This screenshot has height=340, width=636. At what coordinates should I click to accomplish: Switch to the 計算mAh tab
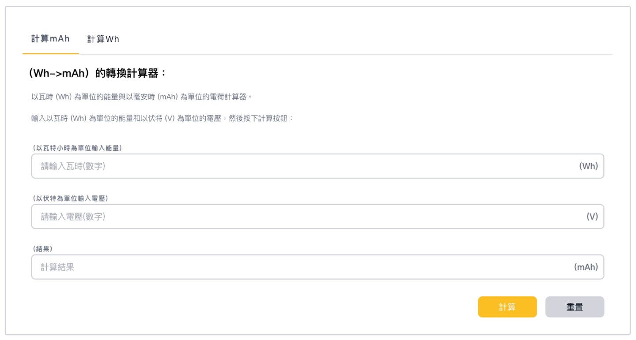pyautogui.click(x=50, y=39)
